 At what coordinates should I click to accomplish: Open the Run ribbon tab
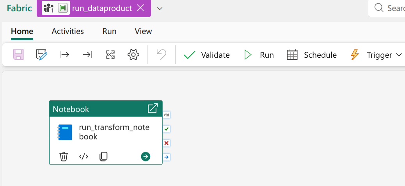(109, 31)
